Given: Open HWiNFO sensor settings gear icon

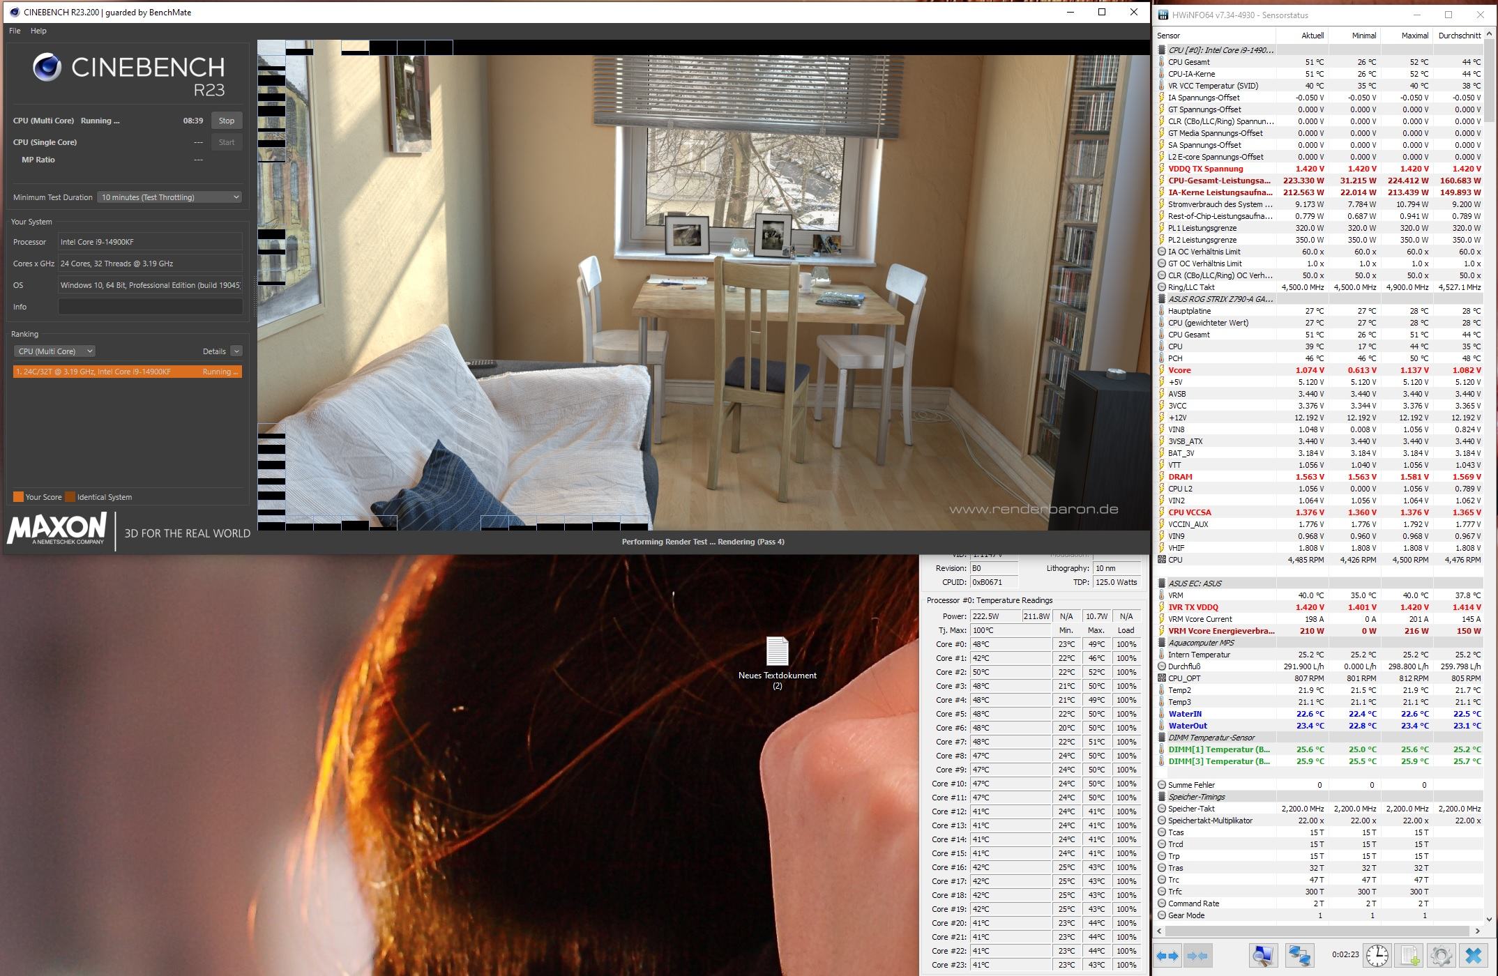Looking at the screenshot, I should point(1441,955).
